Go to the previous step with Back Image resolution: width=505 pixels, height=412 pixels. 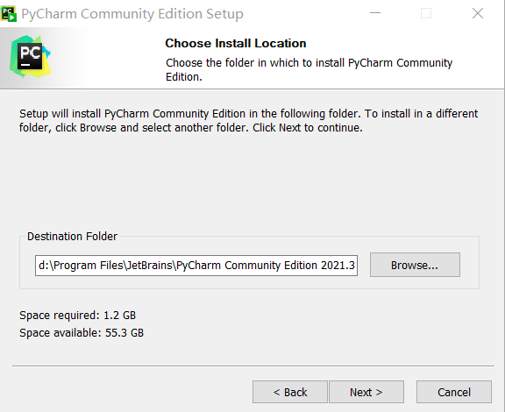point(290,392)
